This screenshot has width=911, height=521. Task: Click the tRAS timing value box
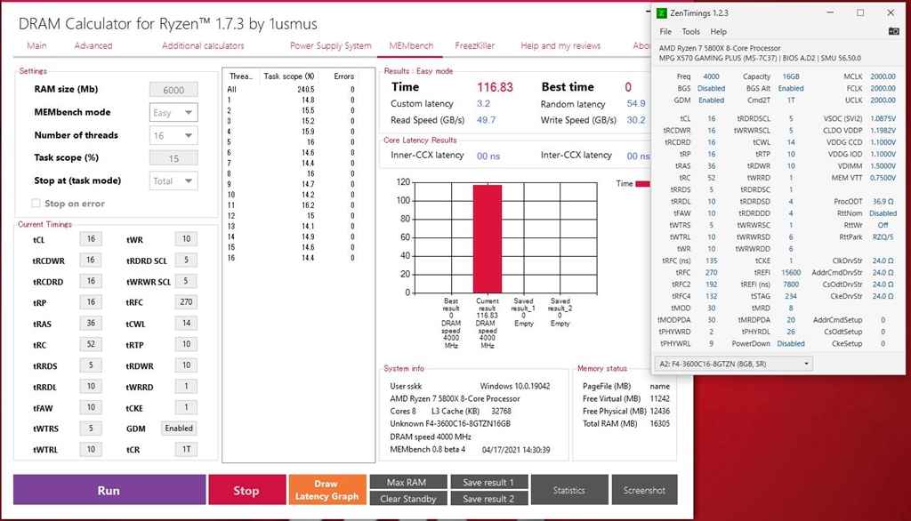coord(91,323)
